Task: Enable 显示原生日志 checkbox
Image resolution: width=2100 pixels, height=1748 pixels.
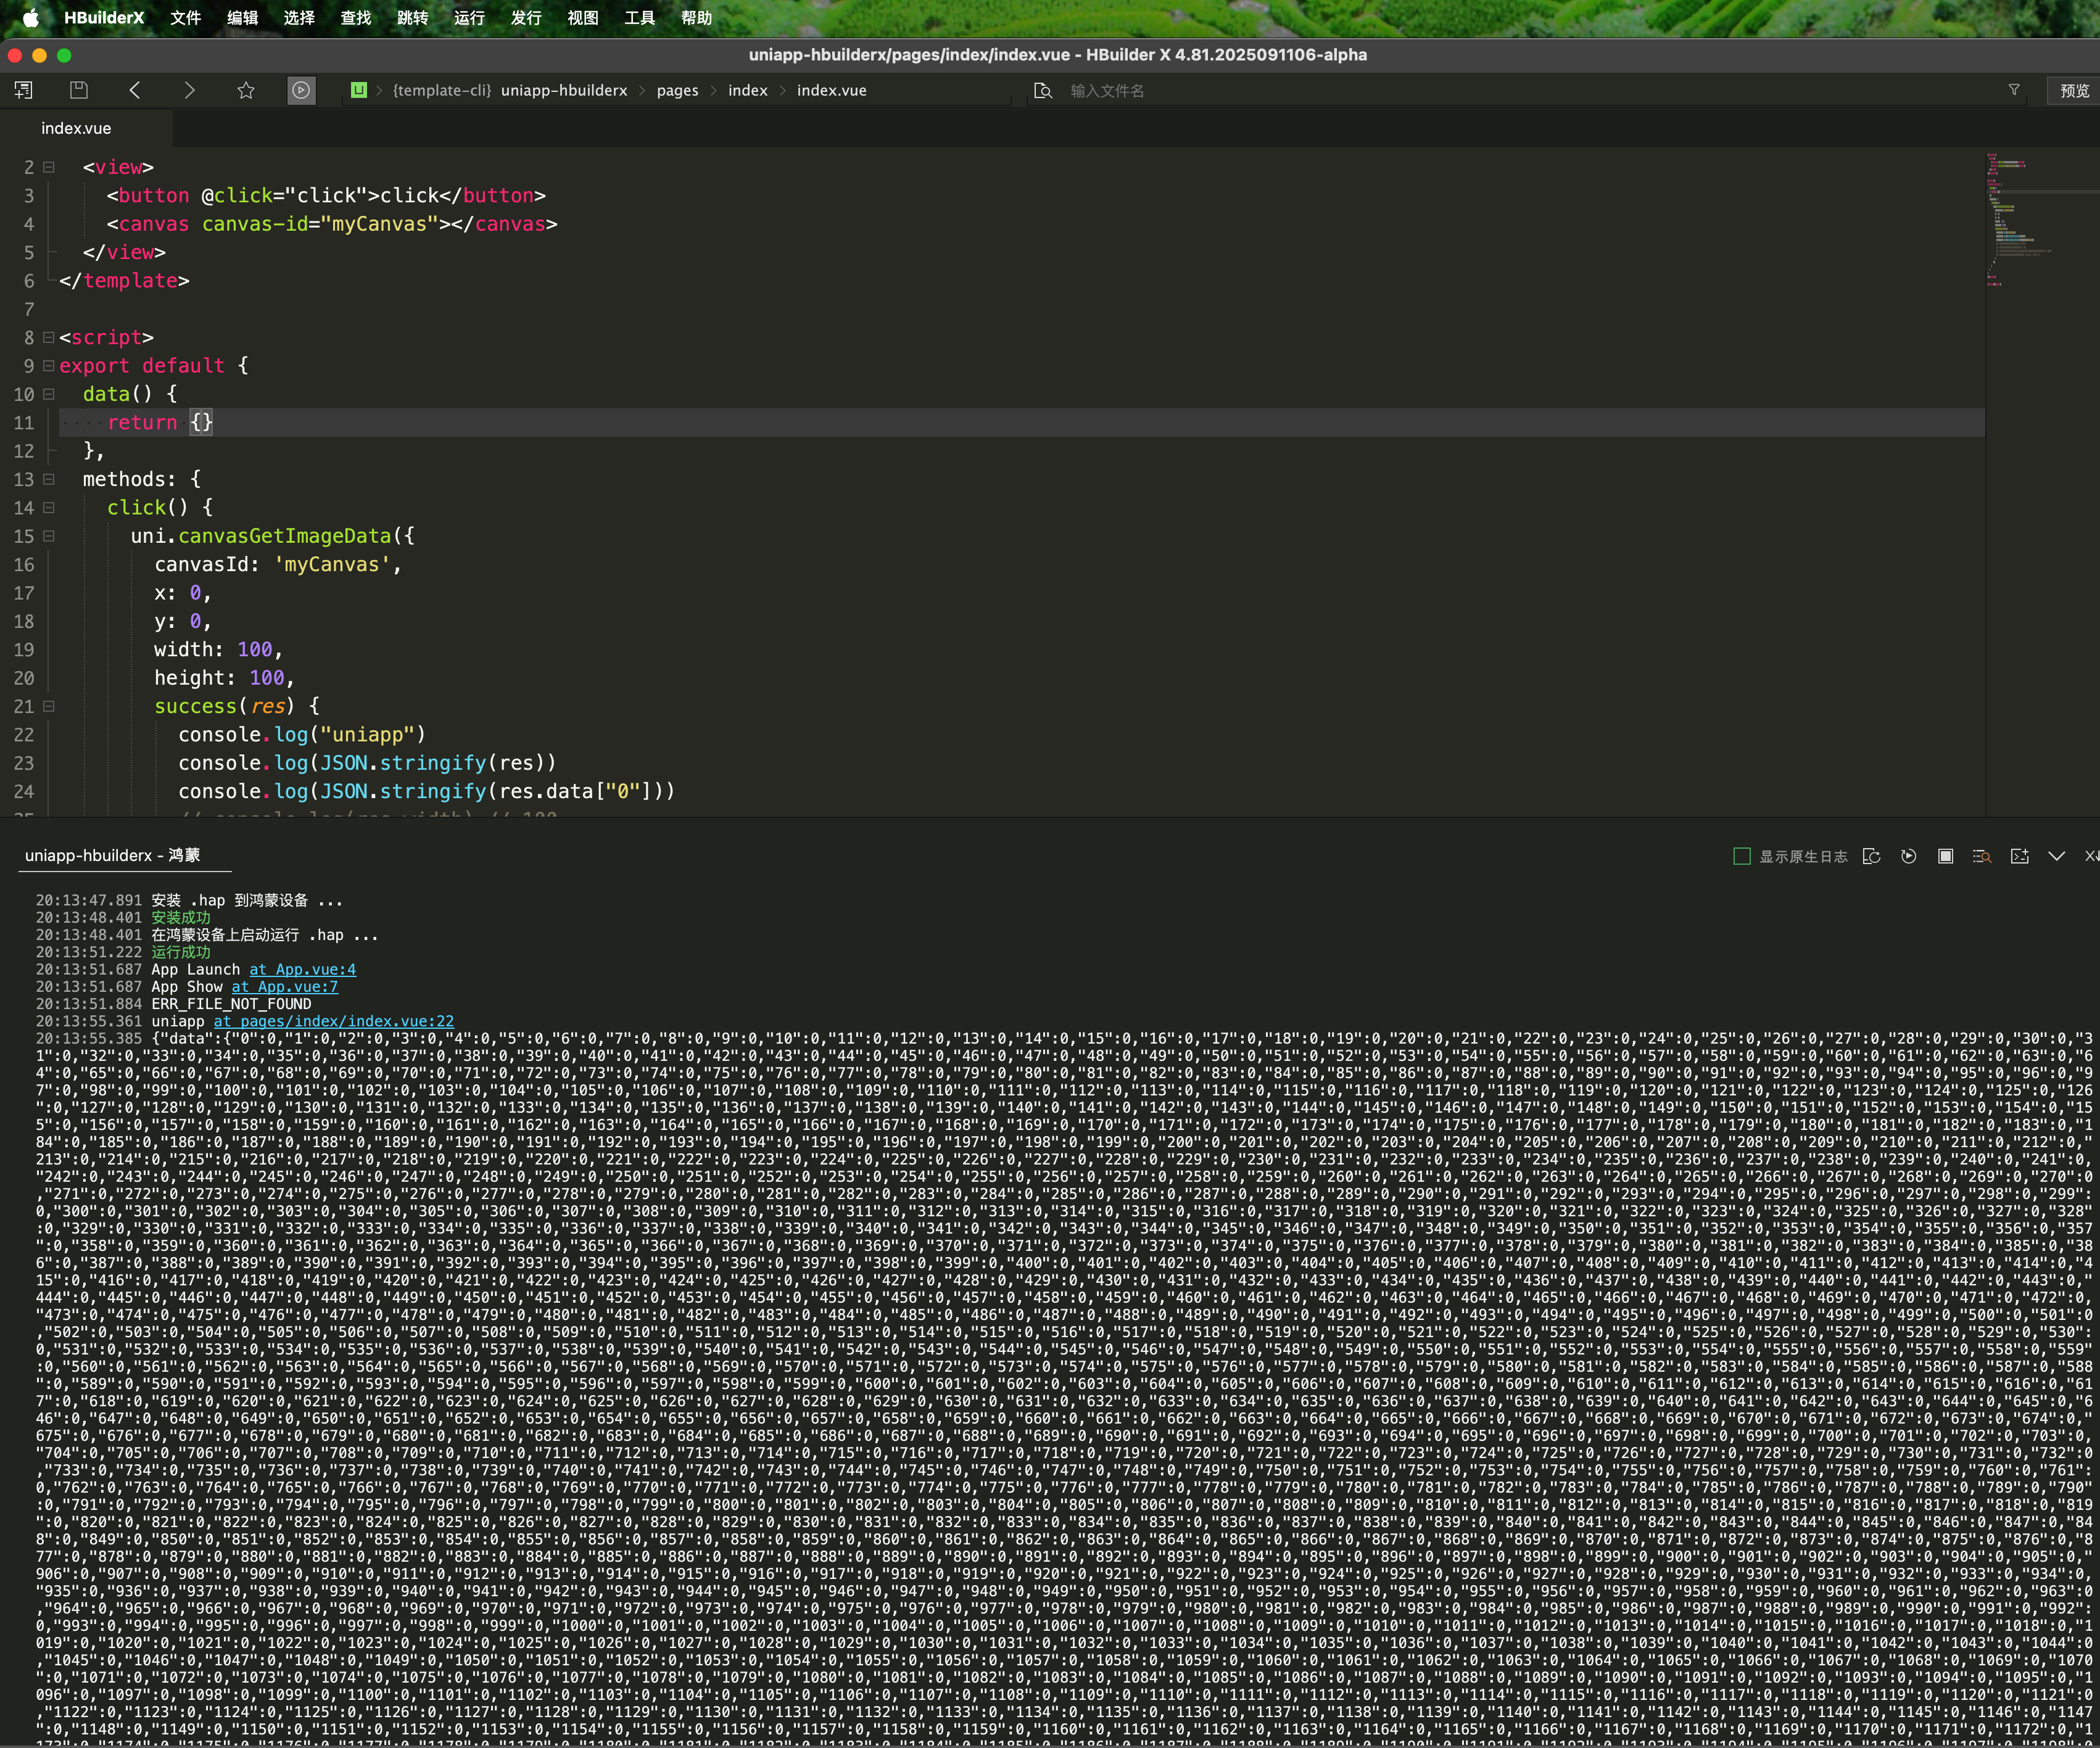Action: click(1742, 856)
